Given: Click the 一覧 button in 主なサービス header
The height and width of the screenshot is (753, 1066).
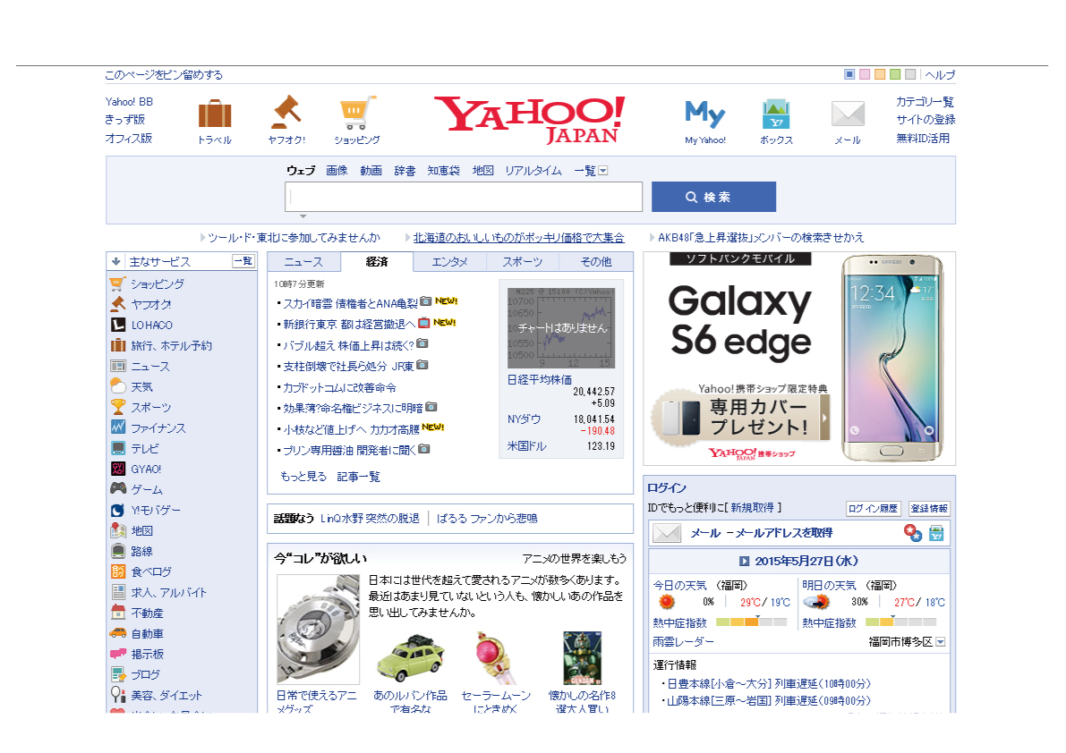Looking at the screenshot, I should (x=243, y=261).
